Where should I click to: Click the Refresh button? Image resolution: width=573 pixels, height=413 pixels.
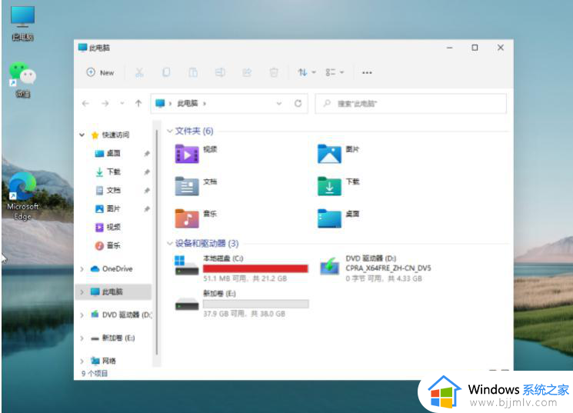pyautogui.click(x=298, y=103)
